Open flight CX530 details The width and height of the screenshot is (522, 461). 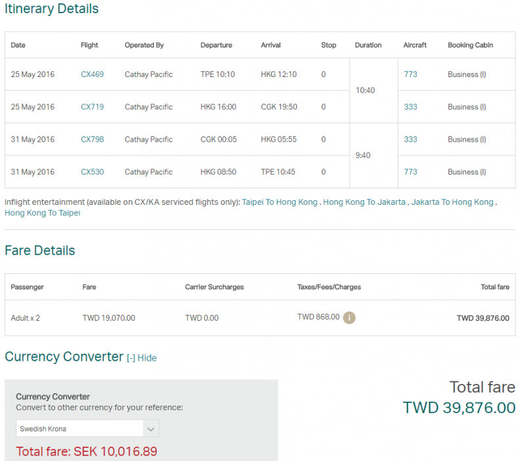pos(92,172)
